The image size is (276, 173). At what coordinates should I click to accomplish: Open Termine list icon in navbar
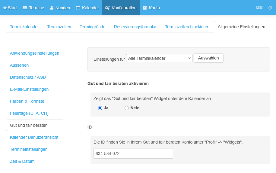point(25,8)
